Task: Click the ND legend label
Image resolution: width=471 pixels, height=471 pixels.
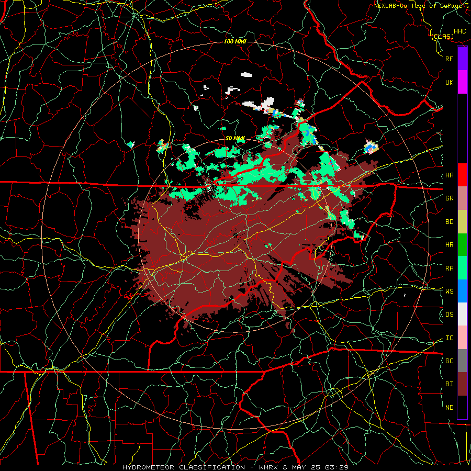Action: click(x=449, y=408)
